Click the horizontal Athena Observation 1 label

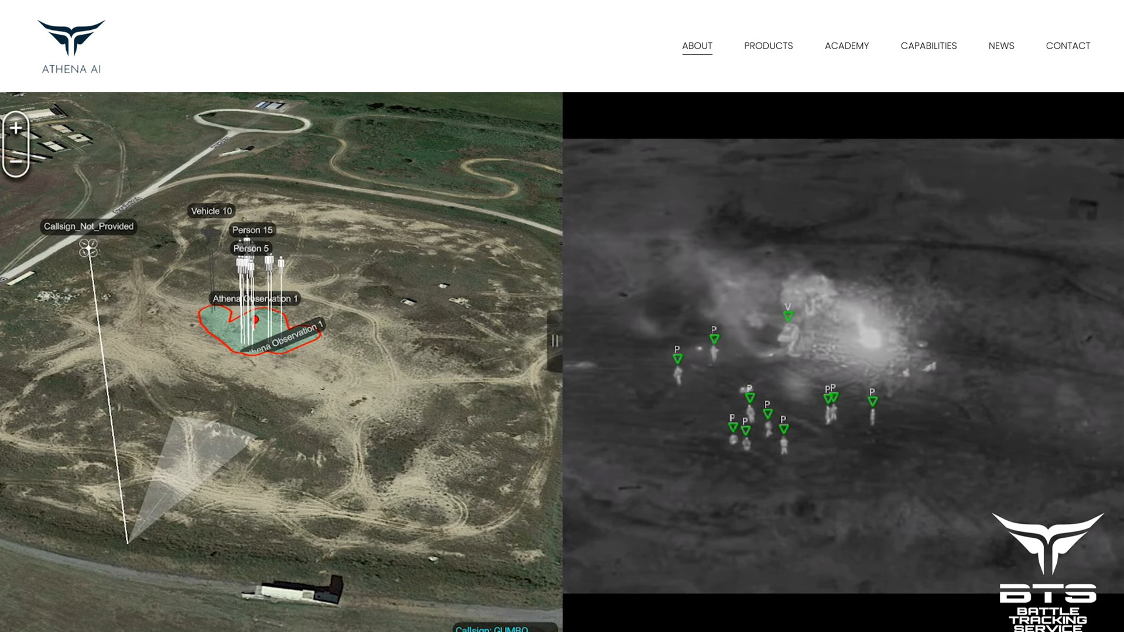click(x=255, y=298)
